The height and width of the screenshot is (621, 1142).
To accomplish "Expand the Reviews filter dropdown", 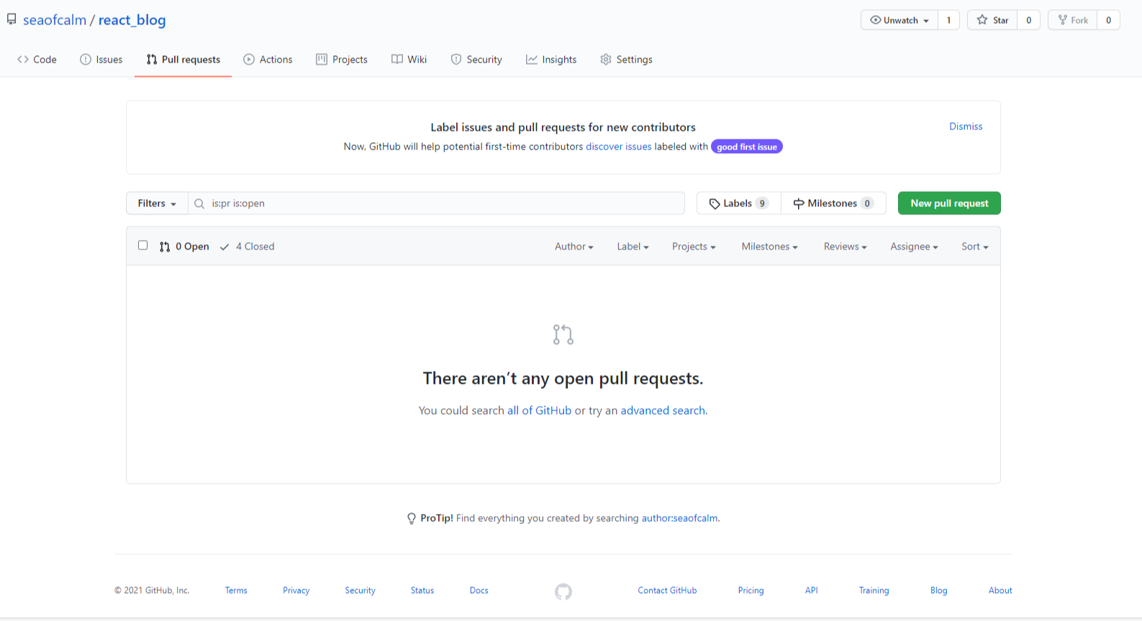I will 846,247.
